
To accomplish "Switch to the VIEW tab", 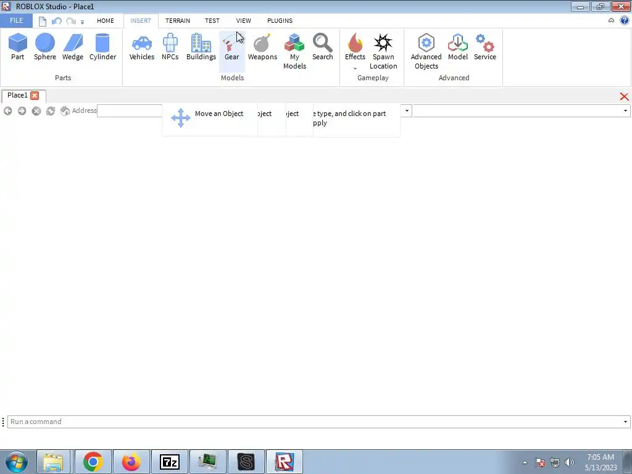I will click(x=243, y=20).
